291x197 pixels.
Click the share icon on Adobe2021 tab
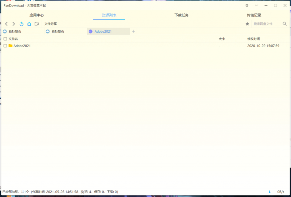pos(91,32)
